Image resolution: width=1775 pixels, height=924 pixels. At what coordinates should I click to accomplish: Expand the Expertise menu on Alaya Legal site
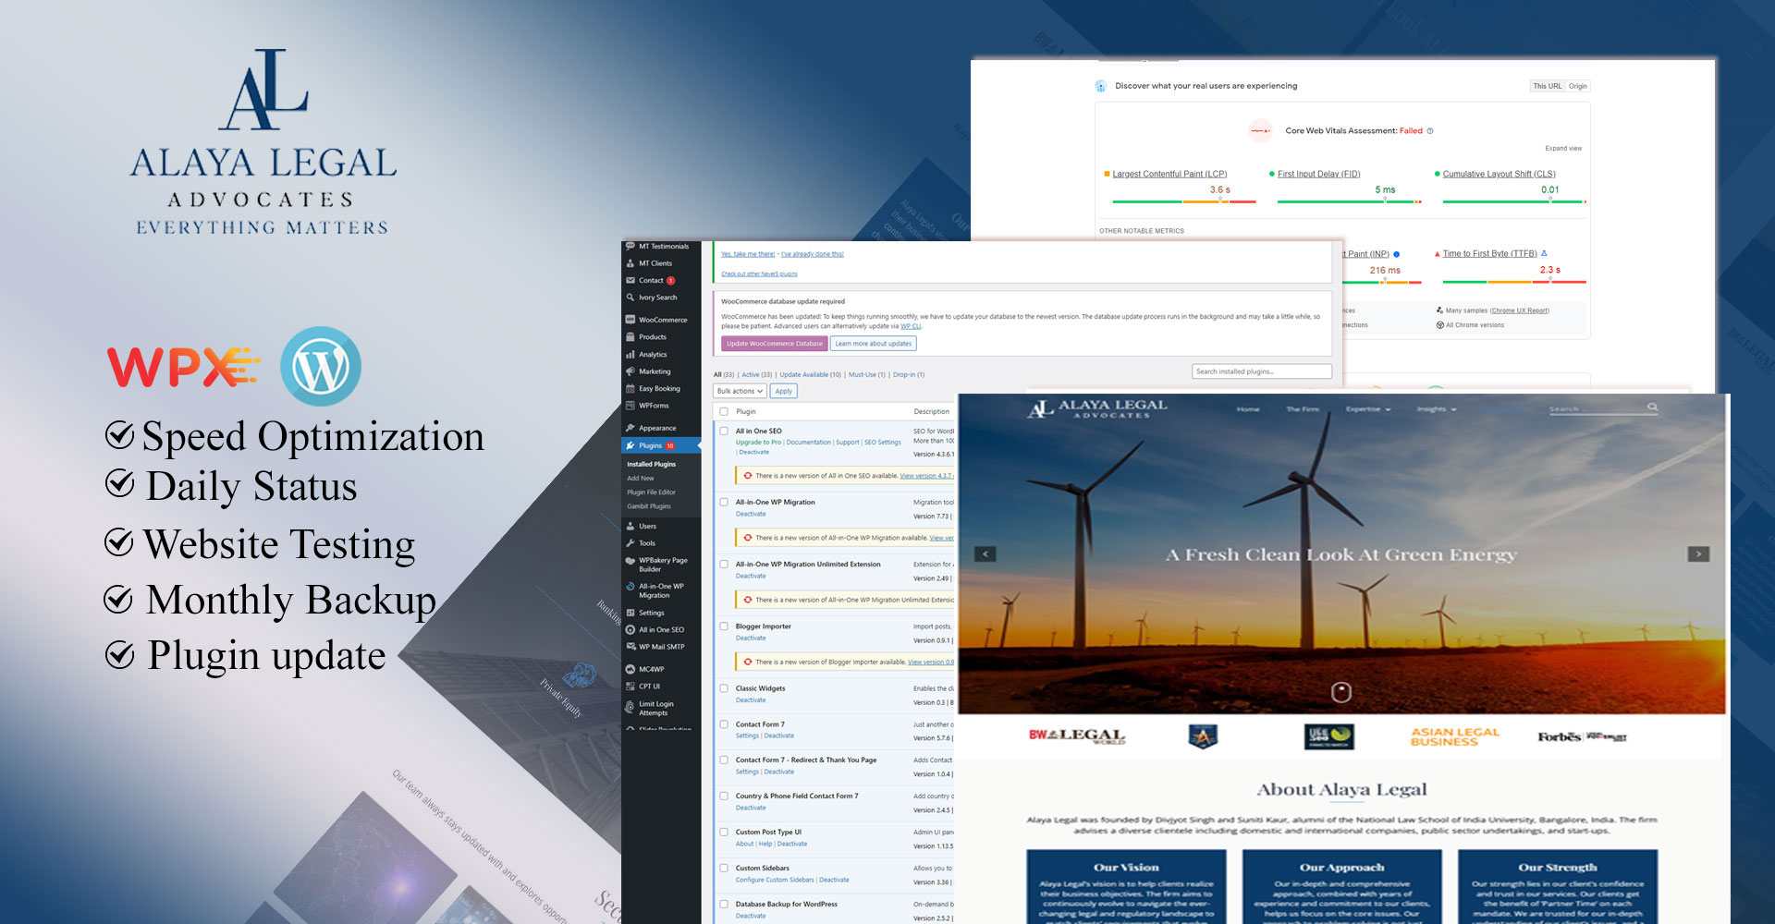[1368, 408]
